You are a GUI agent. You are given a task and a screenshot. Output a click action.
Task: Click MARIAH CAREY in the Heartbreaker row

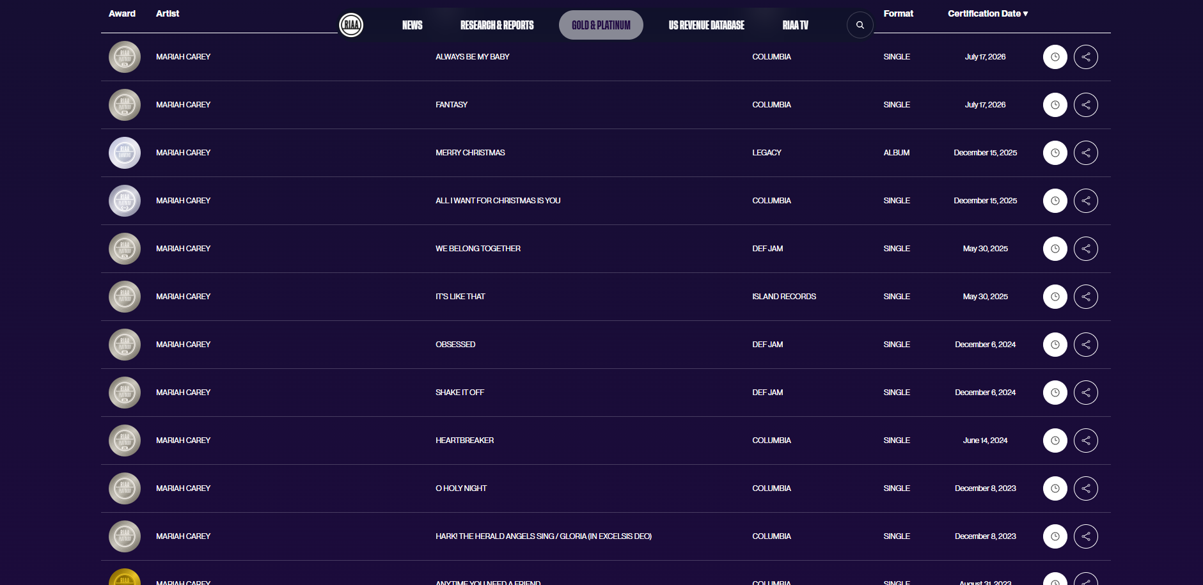pyautogui.click(x=184, y=441)
